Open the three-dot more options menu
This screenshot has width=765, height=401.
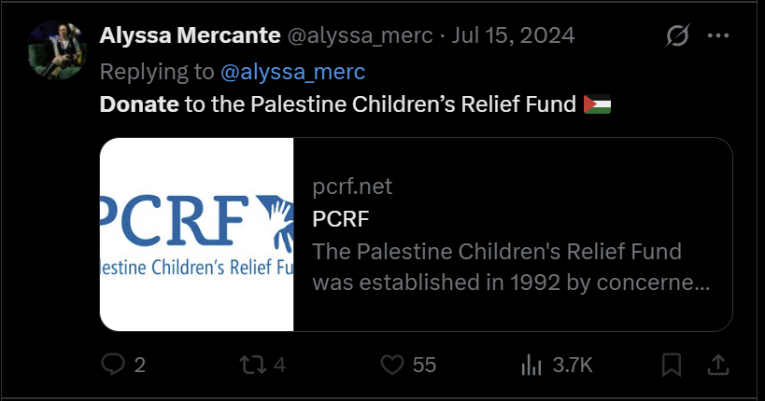tap(718, 35)
